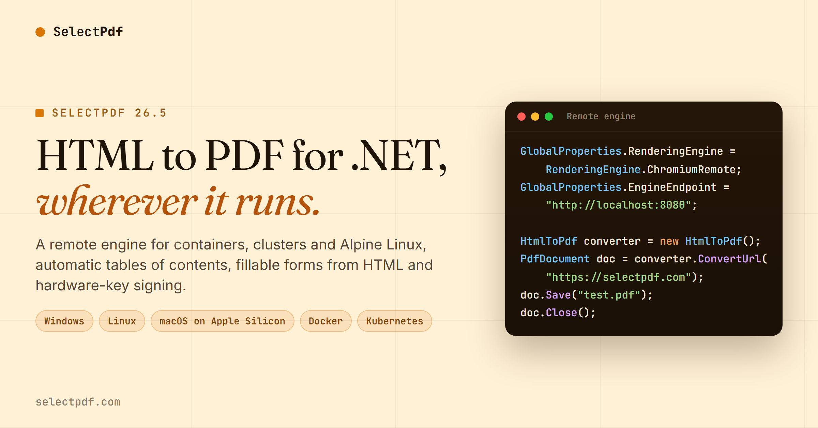Select the Docker tag pill

click(x=325, y=321)
